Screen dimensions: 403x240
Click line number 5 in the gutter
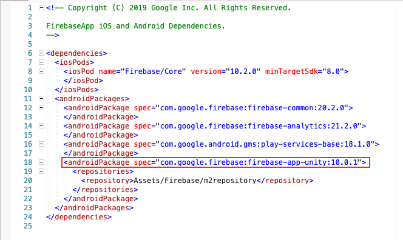[x=30, y=44]
